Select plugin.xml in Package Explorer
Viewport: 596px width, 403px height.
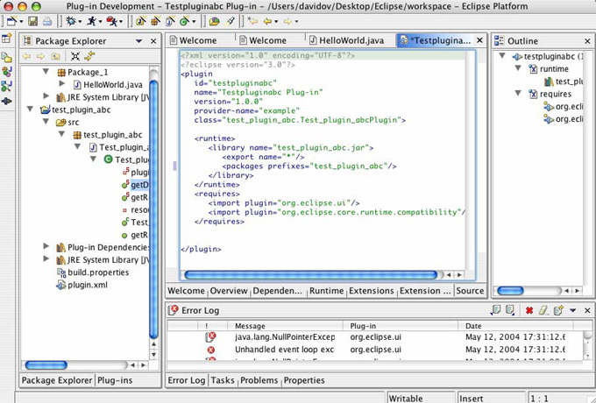click(87, 285)
